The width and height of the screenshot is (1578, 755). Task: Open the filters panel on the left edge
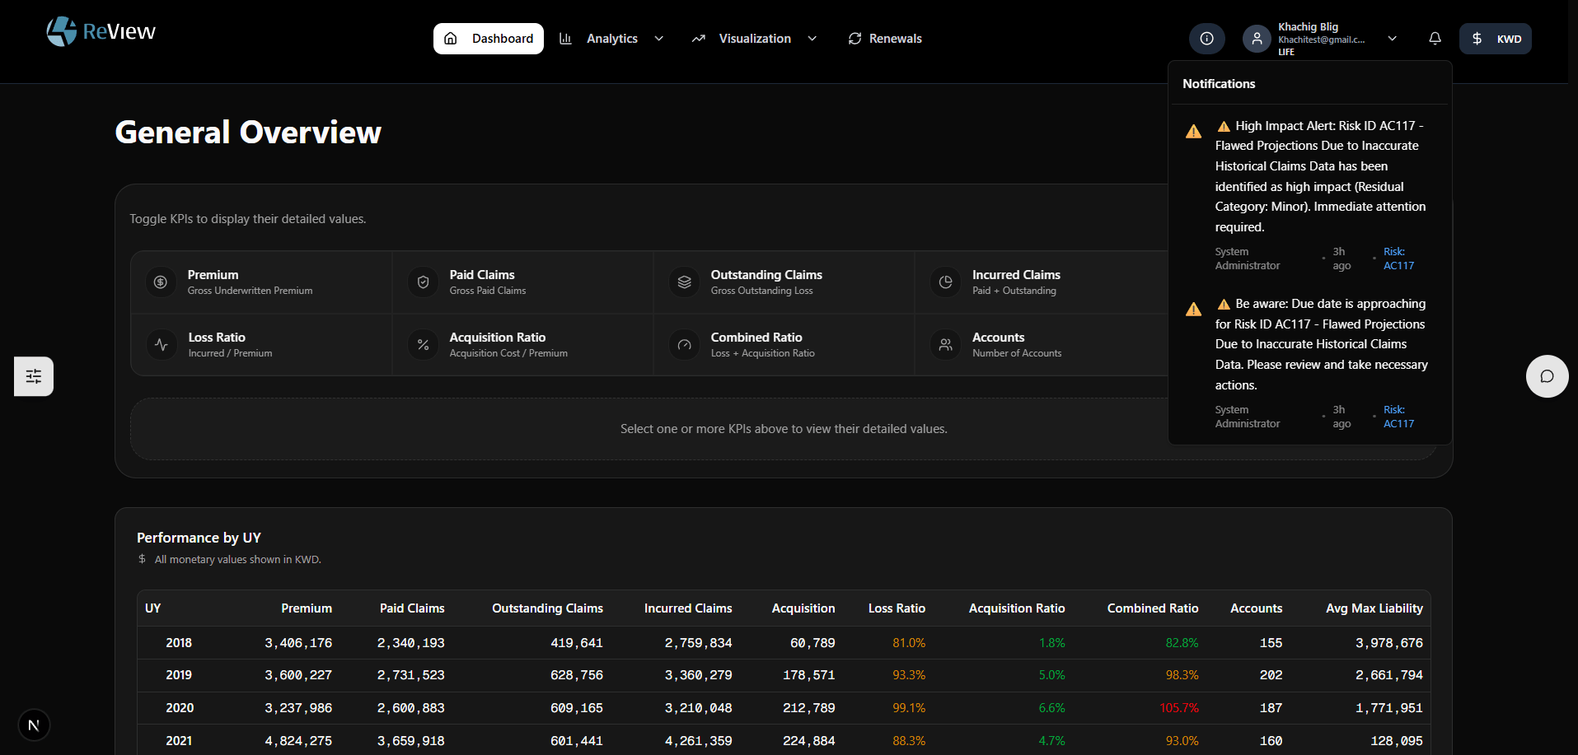click(32, 376)
